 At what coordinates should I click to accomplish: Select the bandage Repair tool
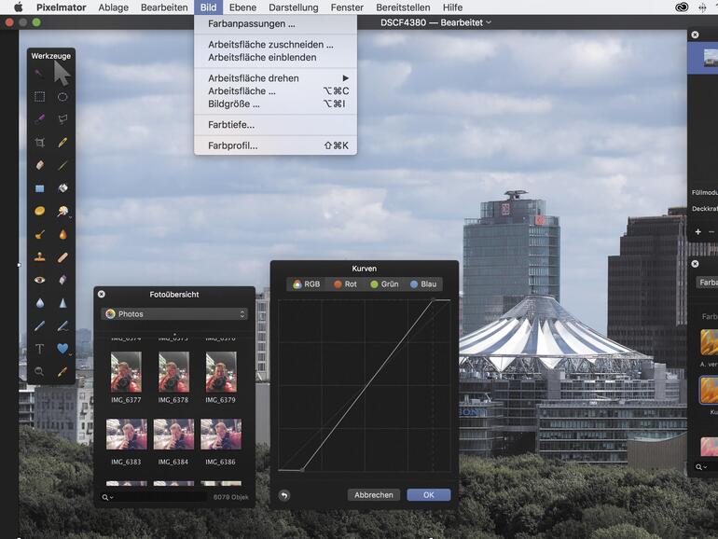[x=62, y=256]
